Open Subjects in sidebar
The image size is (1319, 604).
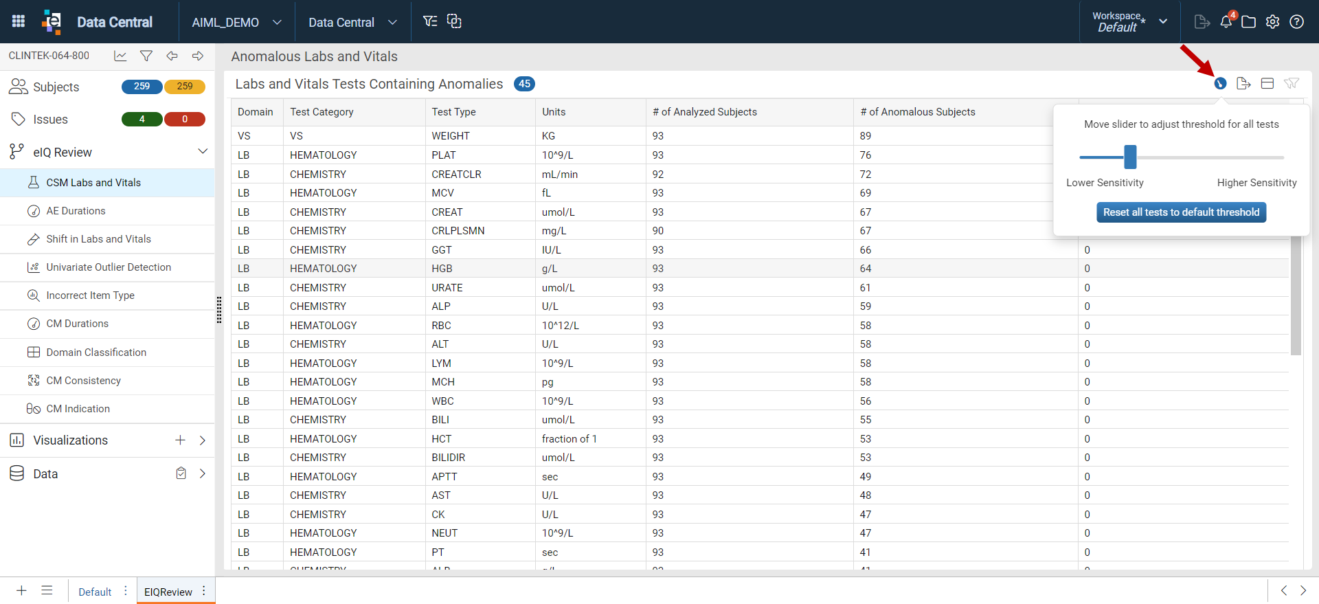click(x=56, y=87)
